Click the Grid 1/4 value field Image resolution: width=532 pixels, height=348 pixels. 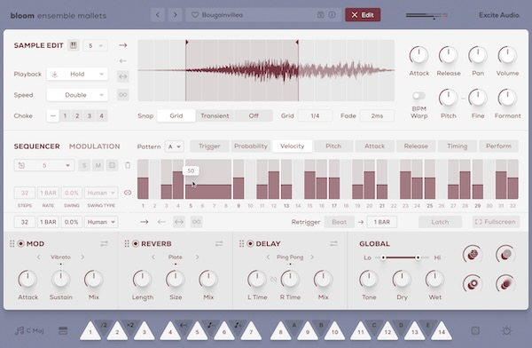[x=315, y=116]
